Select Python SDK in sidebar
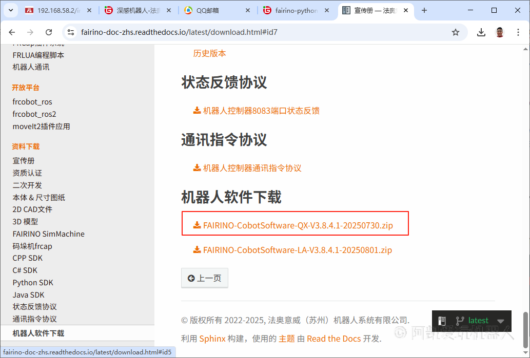Viewport: 530px width, 358px height. pyautogui.click(x=33, y=283)
